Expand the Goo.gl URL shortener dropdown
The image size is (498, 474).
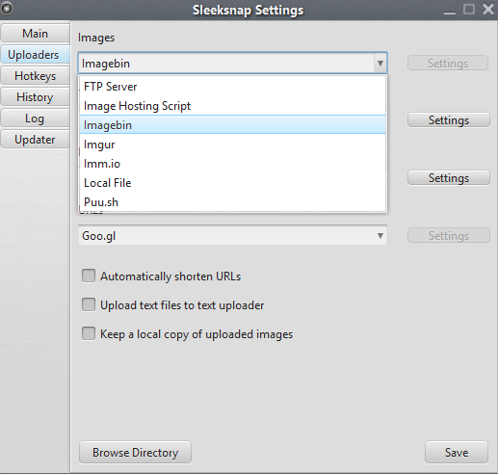click(x=232, y=236)
